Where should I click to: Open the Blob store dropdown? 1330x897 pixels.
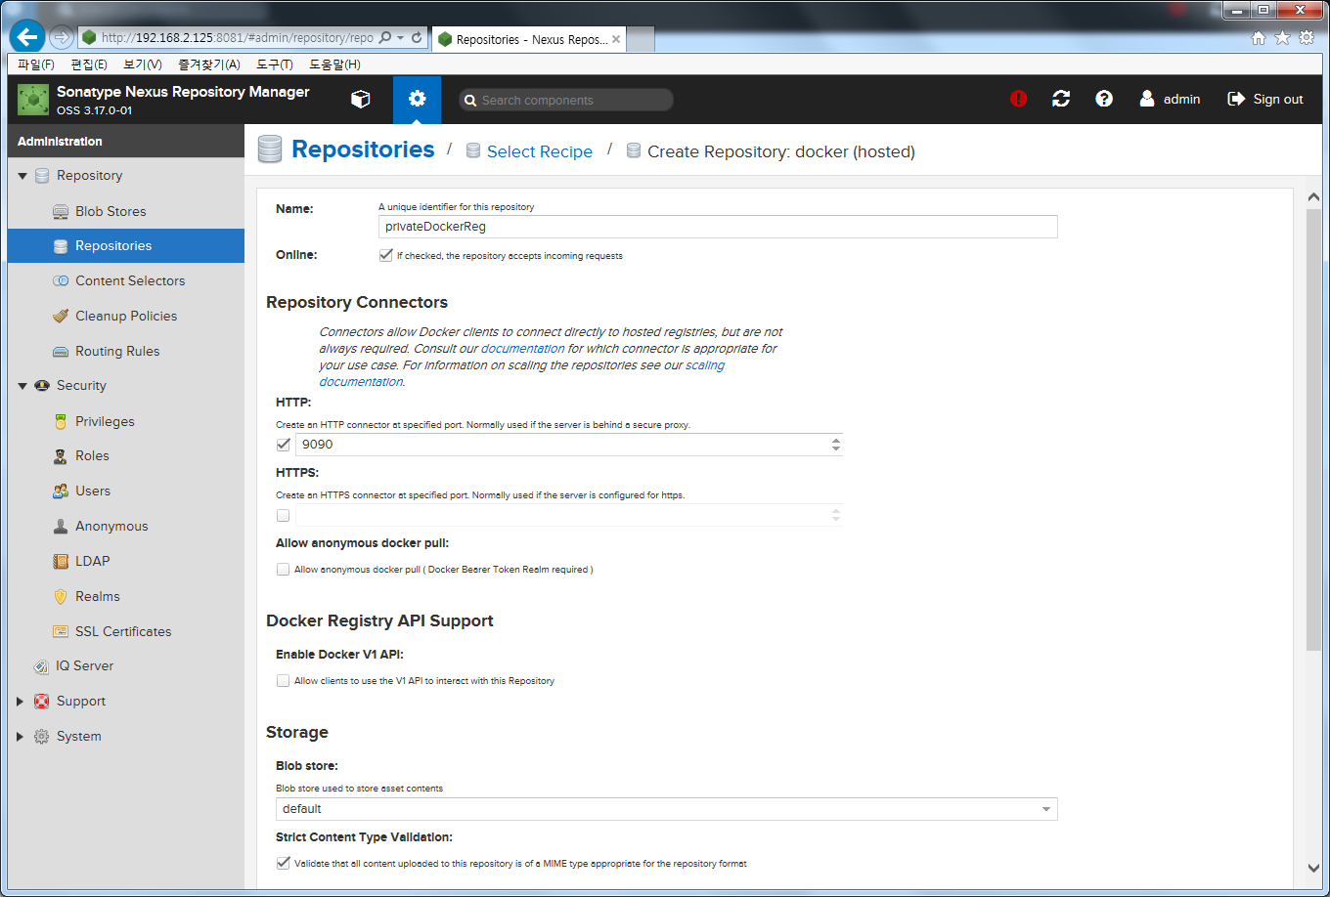(x=1046, y=809)
